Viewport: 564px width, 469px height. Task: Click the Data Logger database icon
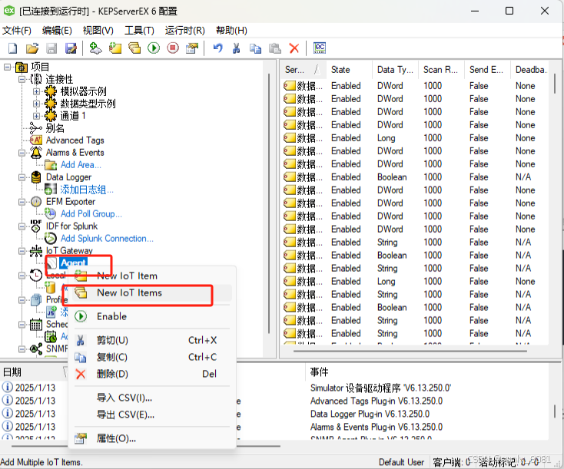[36, 177]
